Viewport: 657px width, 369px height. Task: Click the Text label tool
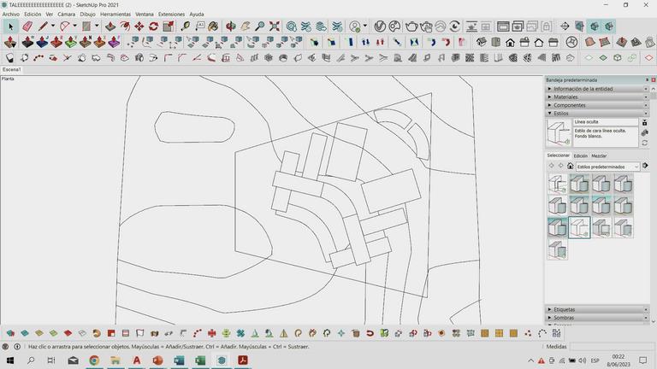200,26
